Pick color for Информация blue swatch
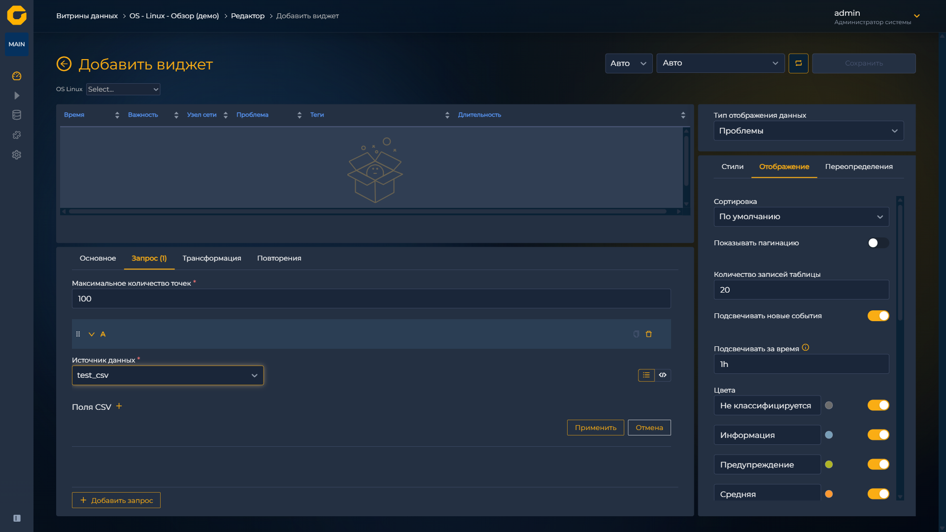Image resolution: width=946 pixels, height=532 pixels. 829,435
